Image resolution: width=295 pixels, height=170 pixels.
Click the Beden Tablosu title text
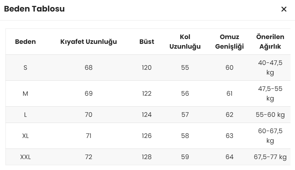34,9
